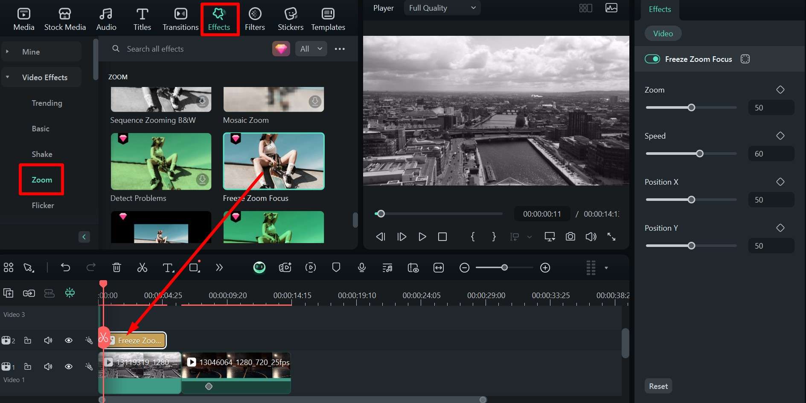The height and width of the screenshot is (403, 806).
Task: Hide the Video 1 track
Action: tap(68, 366)
